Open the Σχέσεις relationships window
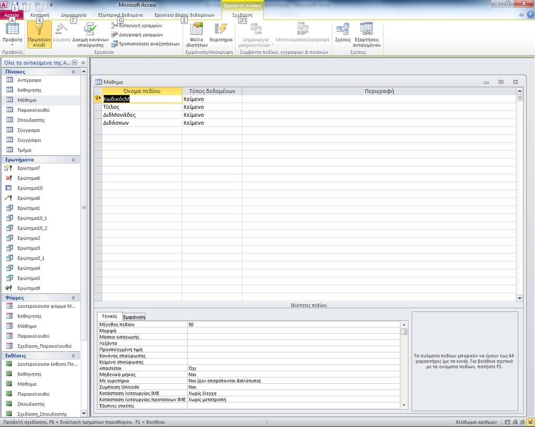 pos(343,33)
